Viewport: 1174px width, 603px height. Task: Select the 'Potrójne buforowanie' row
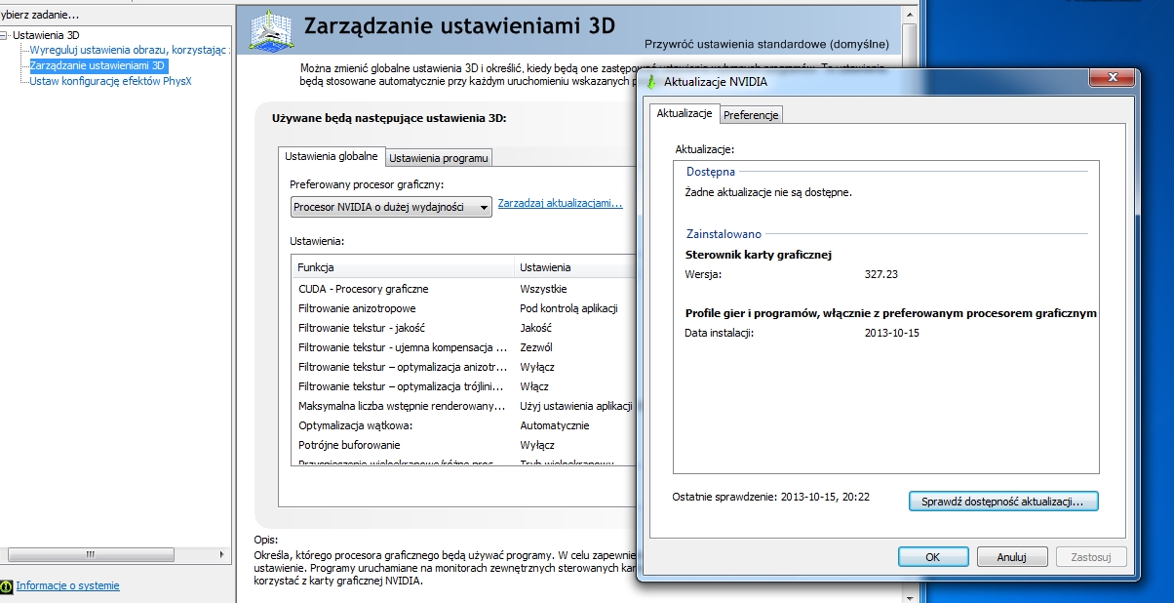coord(463,445)
